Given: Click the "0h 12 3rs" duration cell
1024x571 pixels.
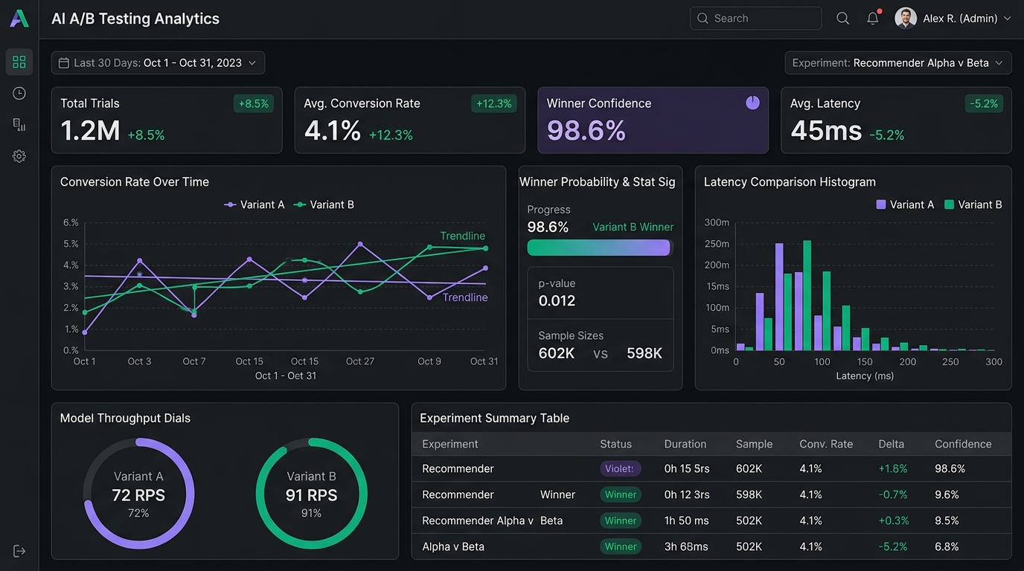Looking at the screenshot, I should (687, 494).
